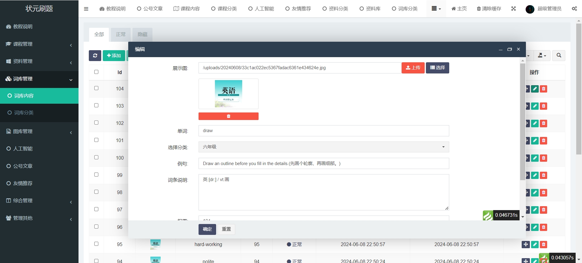Screen dimensions: 582x263
Task: Check the checkbox for row 99
Action: coord(96,175)
